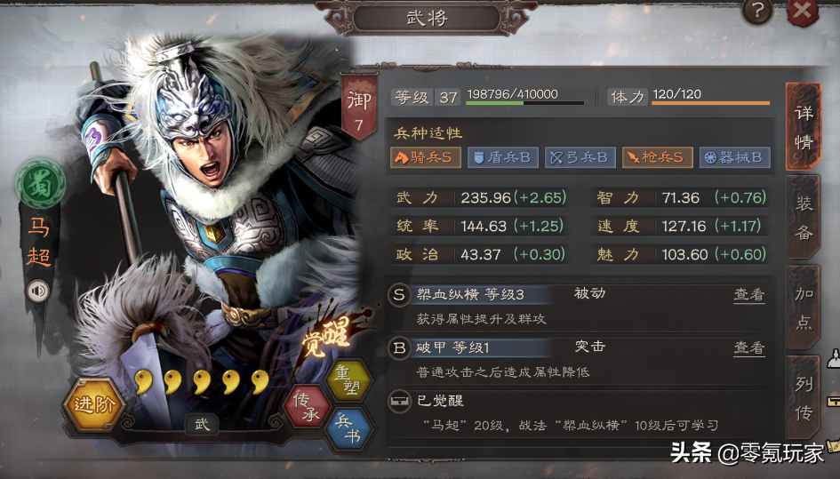This screenshot has height=479, width=840.
Task: Tap the 御 7 red banner
Action: pos(359,109)
